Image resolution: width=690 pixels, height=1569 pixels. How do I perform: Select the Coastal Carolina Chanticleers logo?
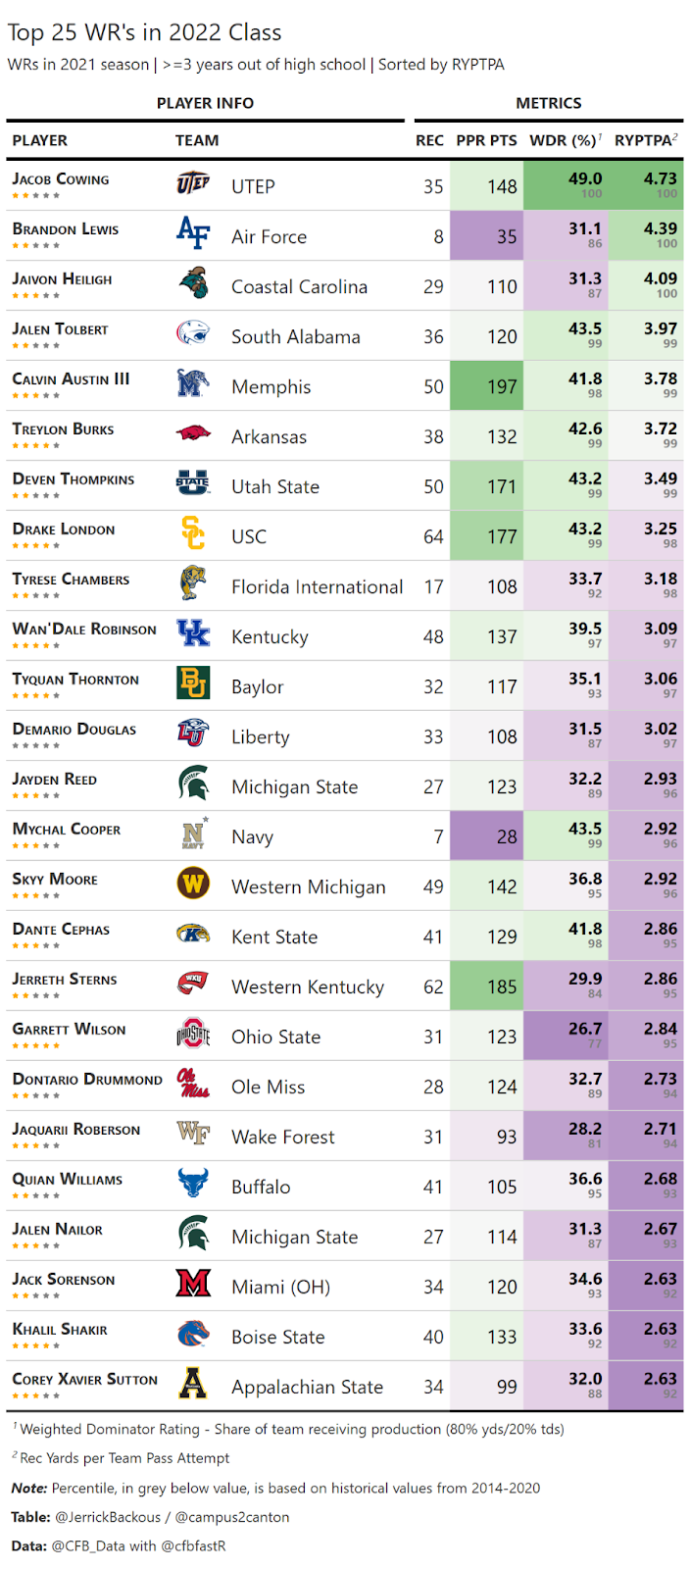(193, 284)
